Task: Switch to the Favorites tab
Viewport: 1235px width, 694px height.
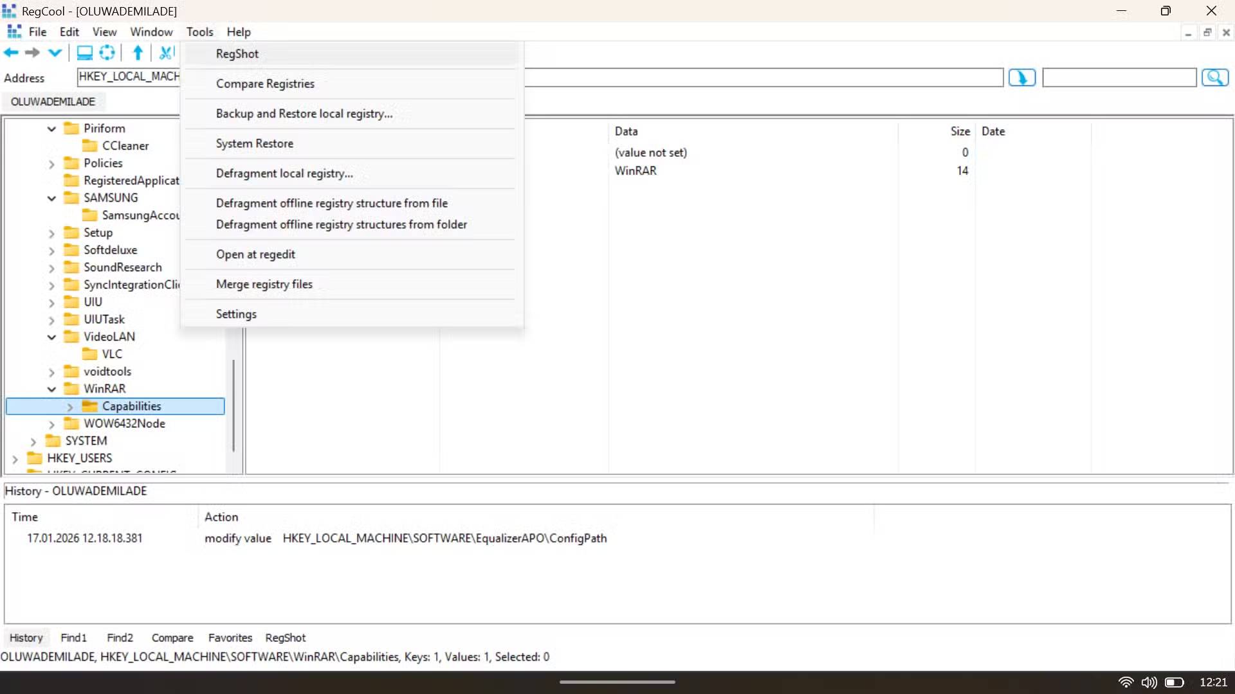Action: click(x=230, y=637)
